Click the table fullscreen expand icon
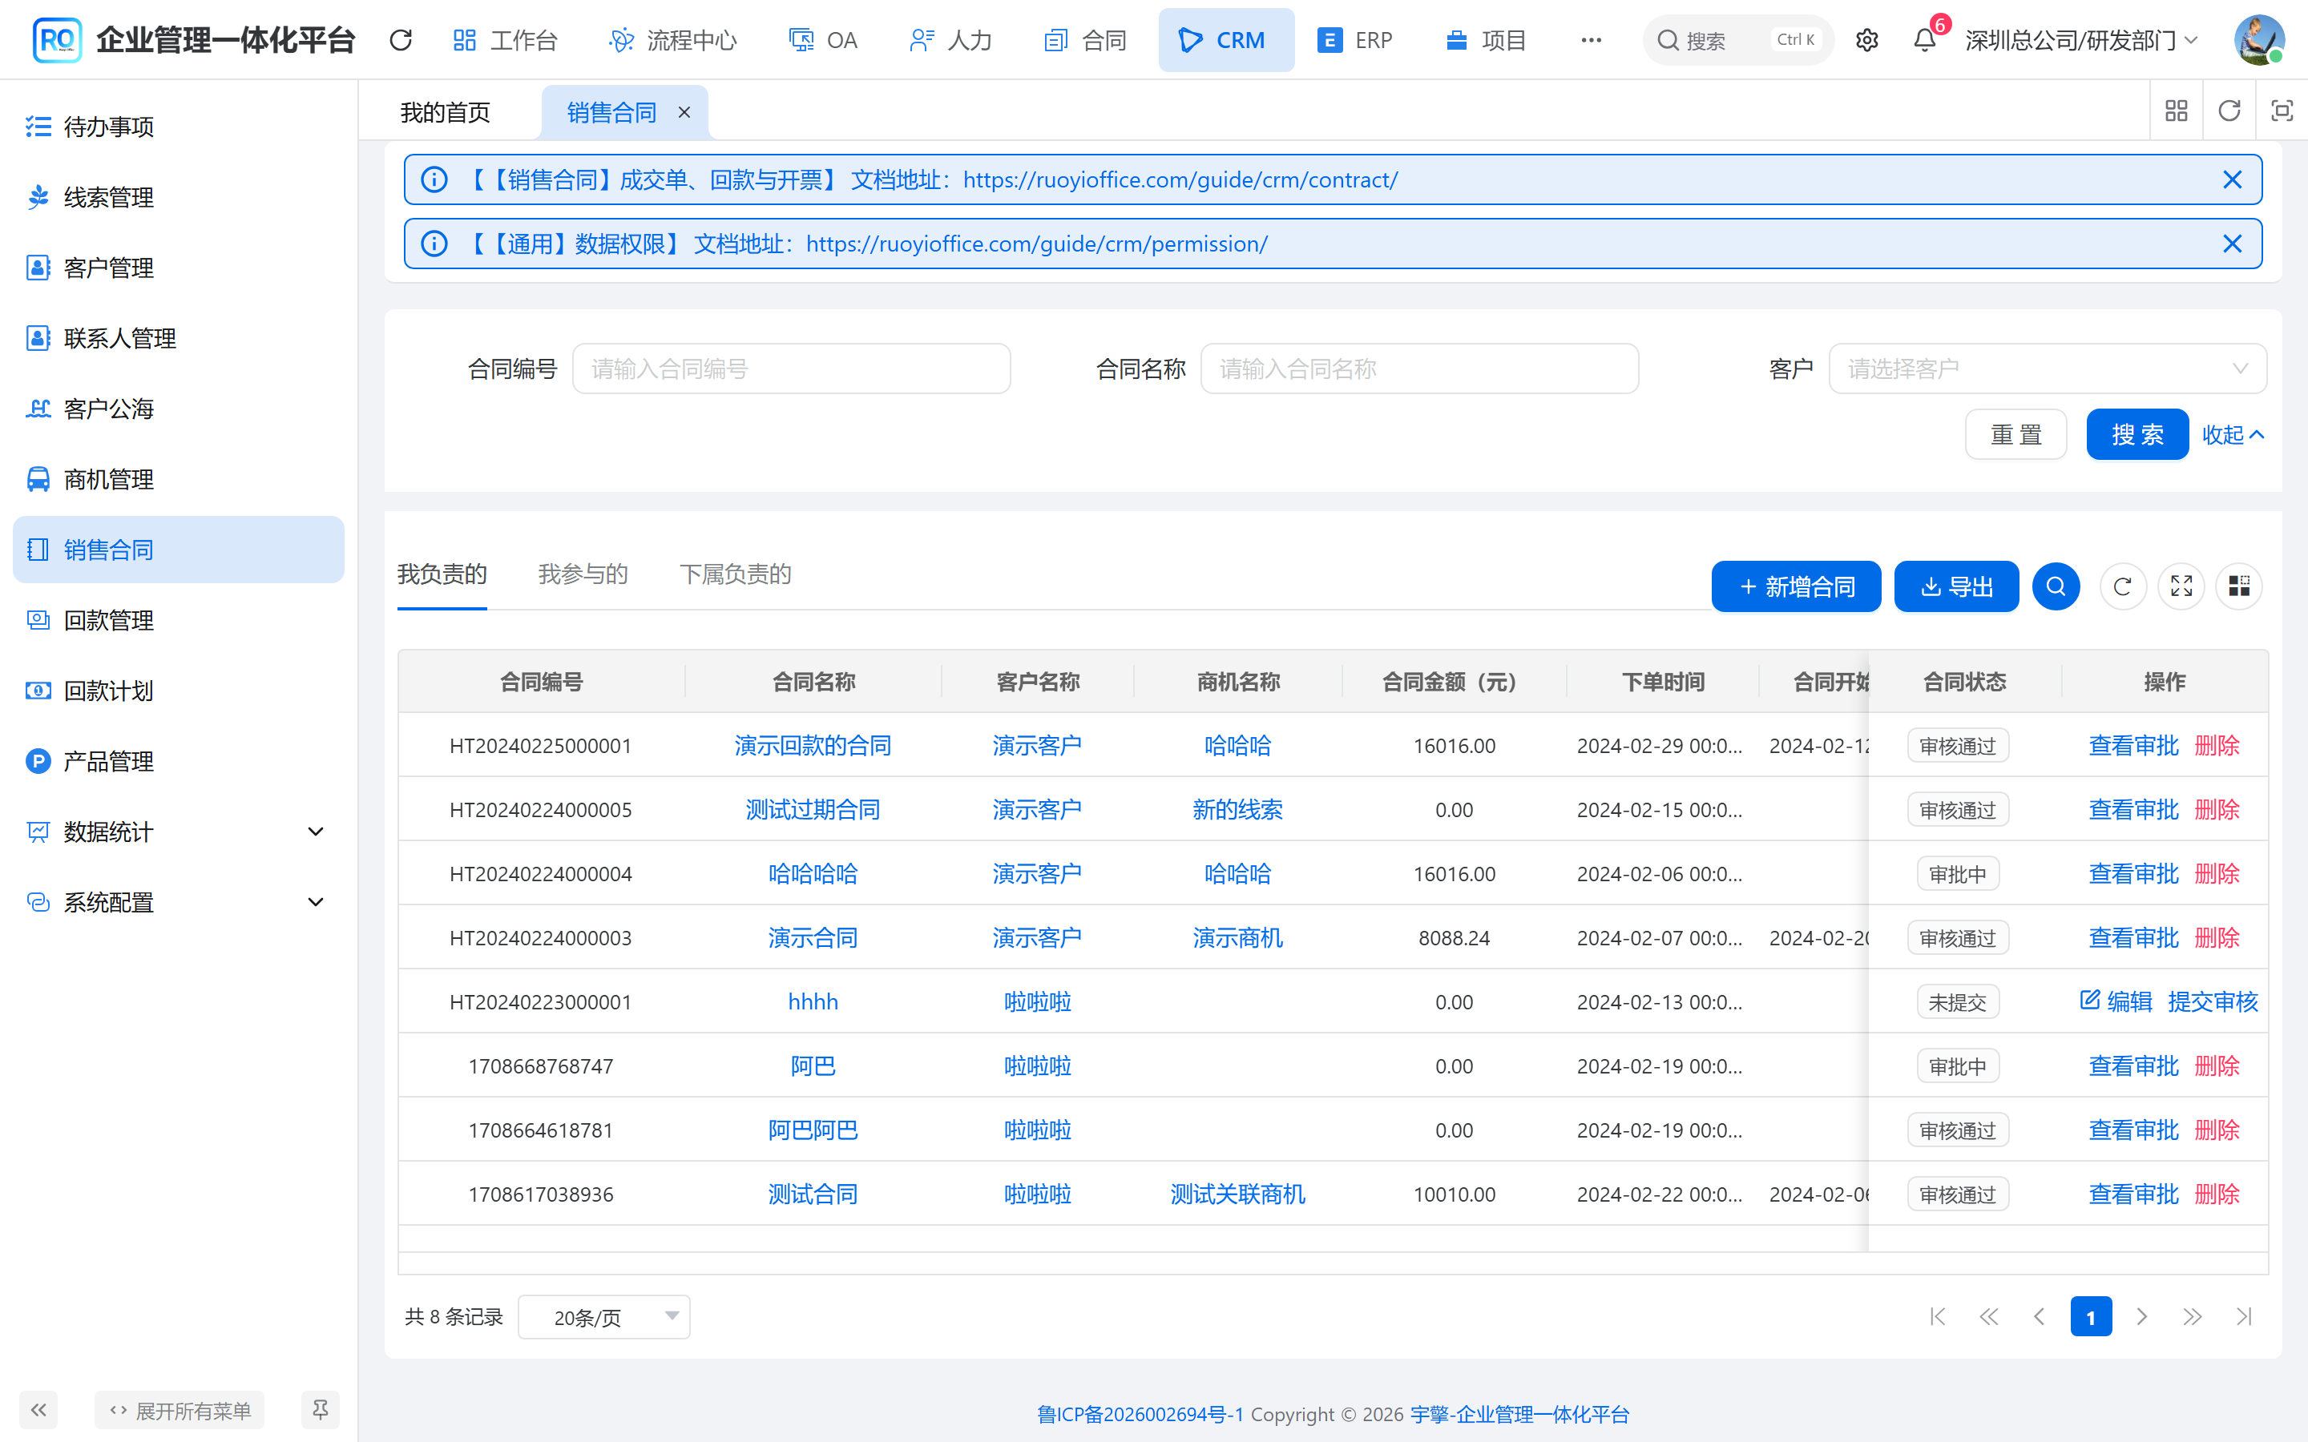The width and height of the screenshot is (2308, 1442). click(2181, 586)
